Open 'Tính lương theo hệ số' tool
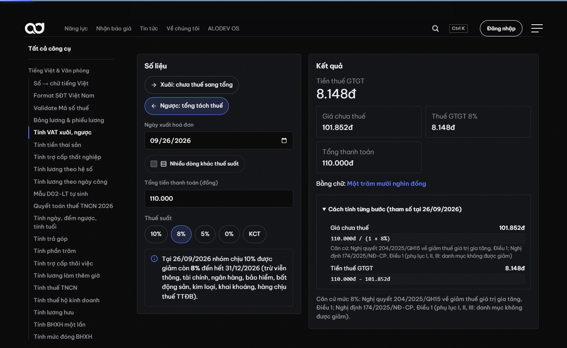 point(63,169)
